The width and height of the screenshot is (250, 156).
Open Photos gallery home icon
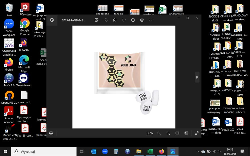52,20
